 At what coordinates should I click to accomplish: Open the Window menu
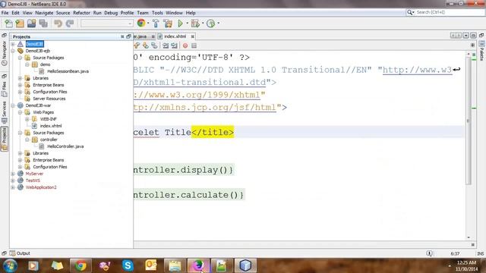[174, 13]
